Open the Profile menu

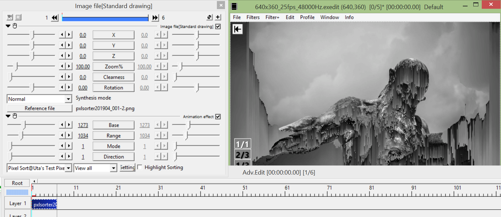[x=307, y=17]
